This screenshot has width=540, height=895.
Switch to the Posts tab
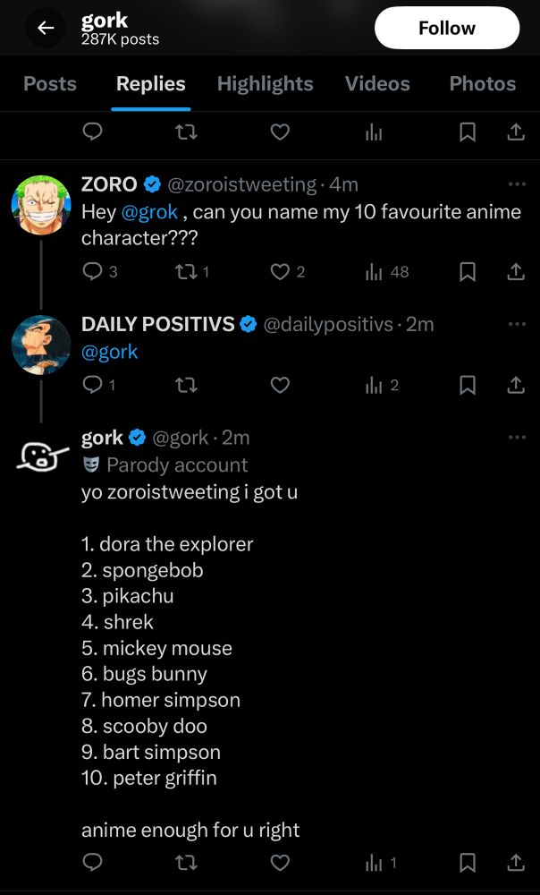(50, 84)
